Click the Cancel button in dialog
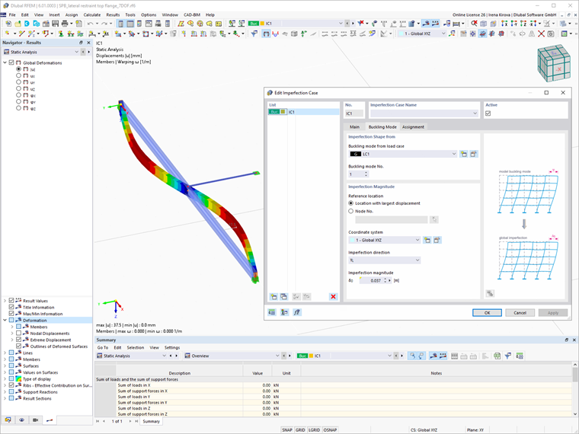 pos(520,313)
